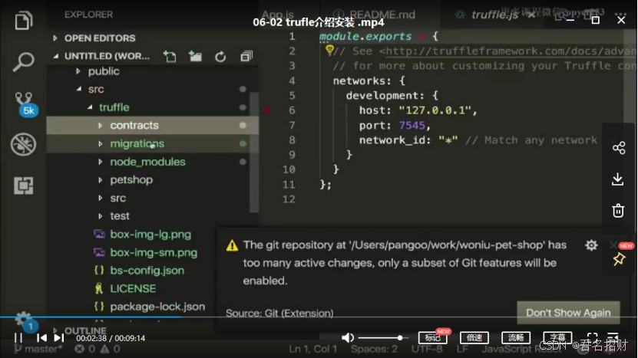This screenshot has width=638, height=358.
Task: Open the LICENSE file
Action: pyautogui.click(x=133, y=288)
